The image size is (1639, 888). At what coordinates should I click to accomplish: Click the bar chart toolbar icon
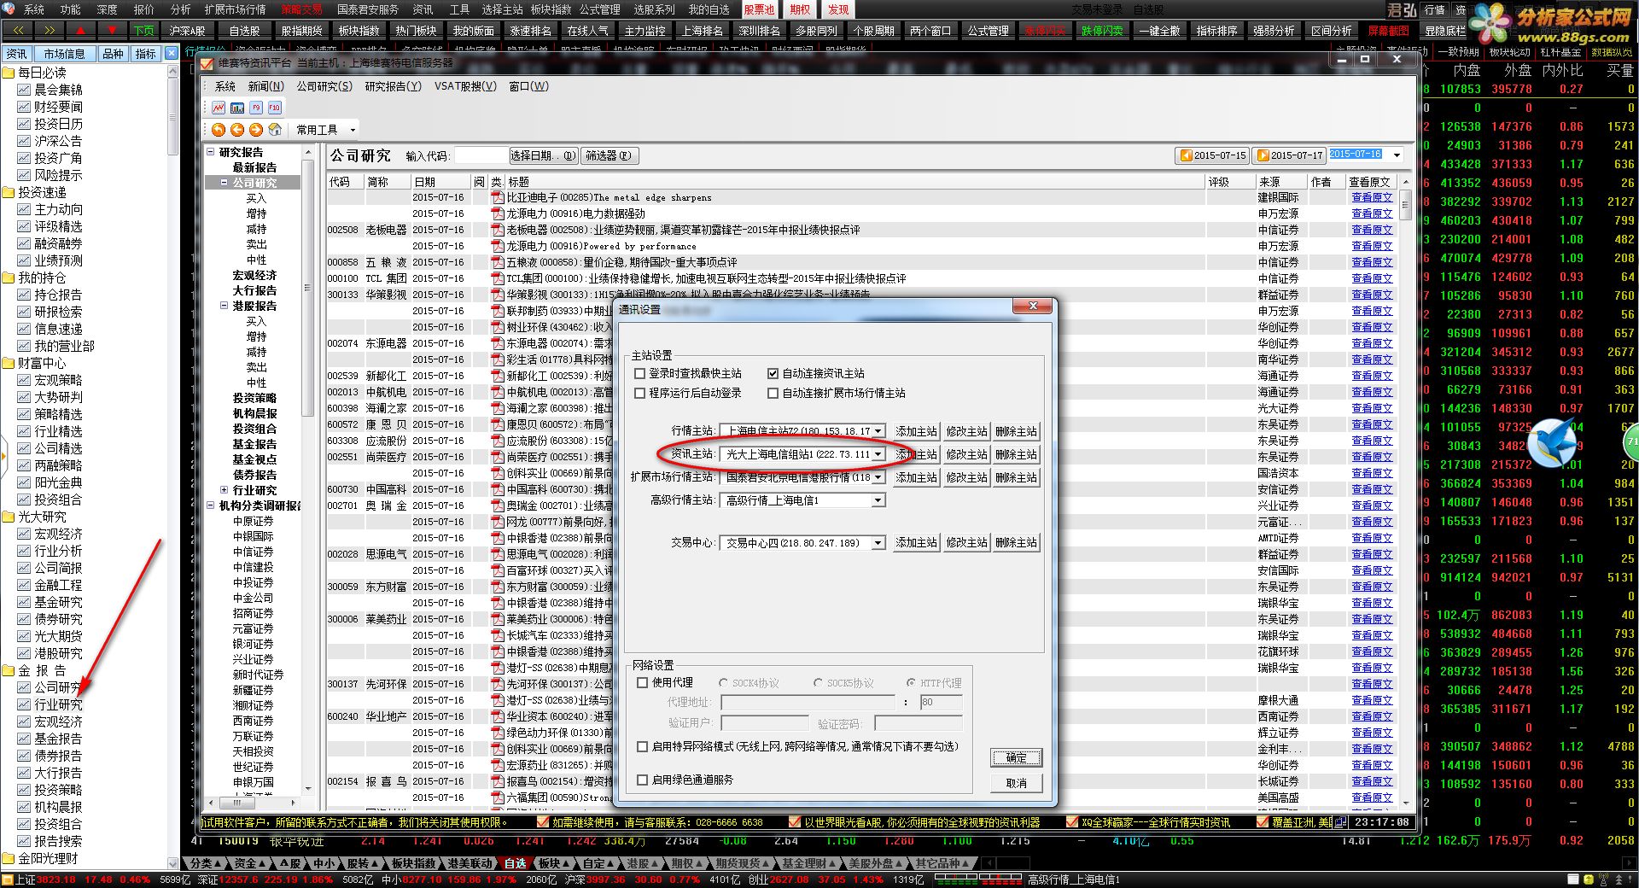pos(237,108)
